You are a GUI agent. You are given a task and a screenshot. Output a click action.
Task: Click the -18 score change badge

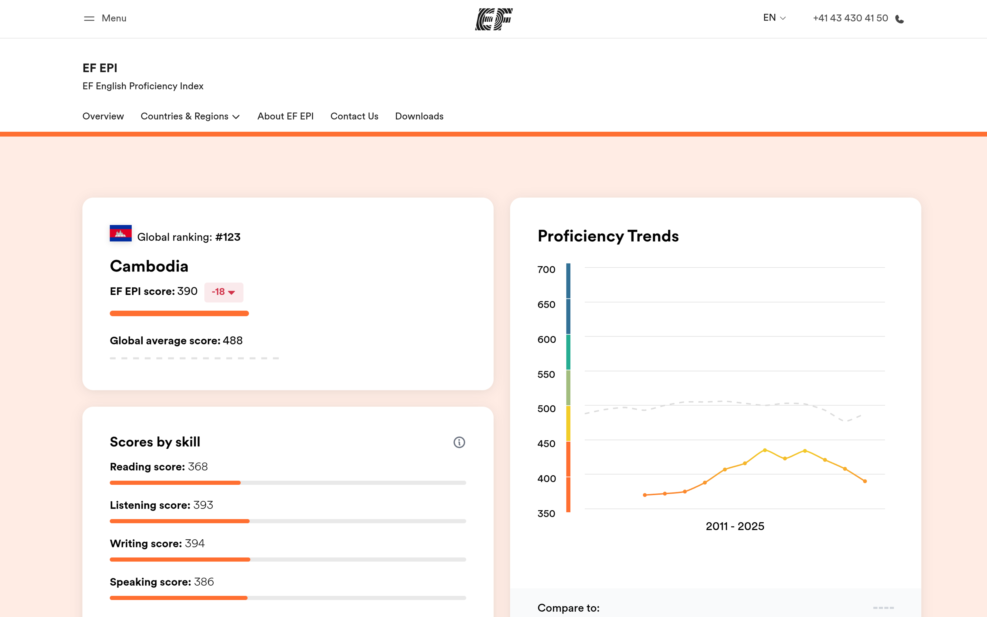[224, 292]
